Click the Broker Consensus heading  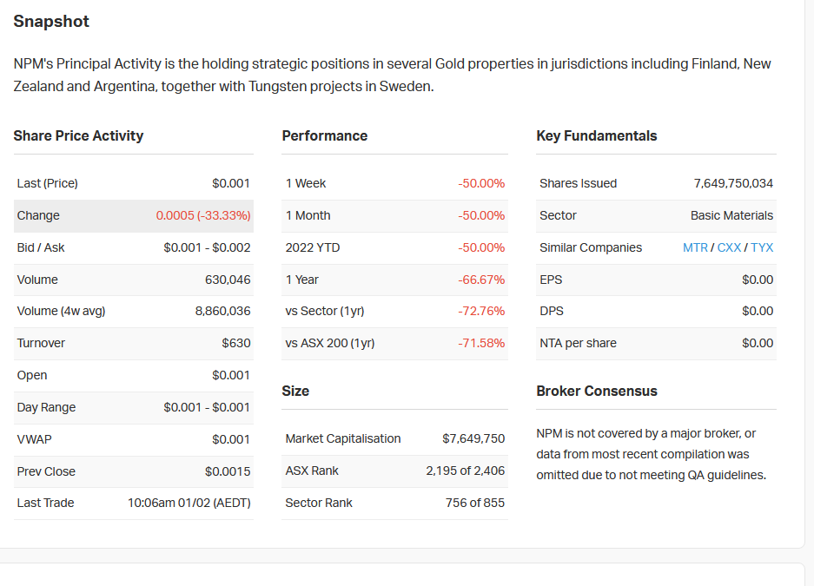597,391
